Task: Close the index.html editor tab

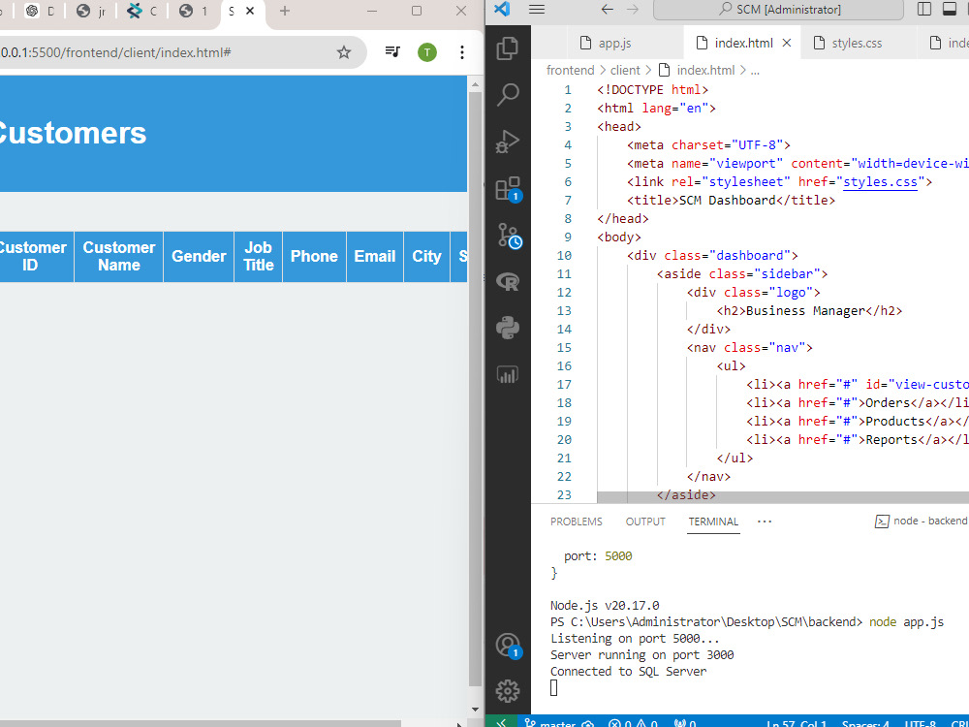Action: point(787,43)
